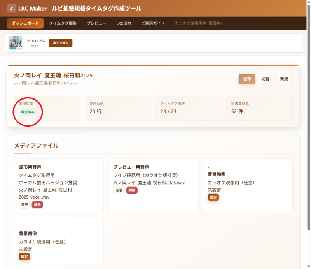Screen dimensions: 311x269
Task: Click the Hi-Five album cover thumbnail
Action: point(16,43)
